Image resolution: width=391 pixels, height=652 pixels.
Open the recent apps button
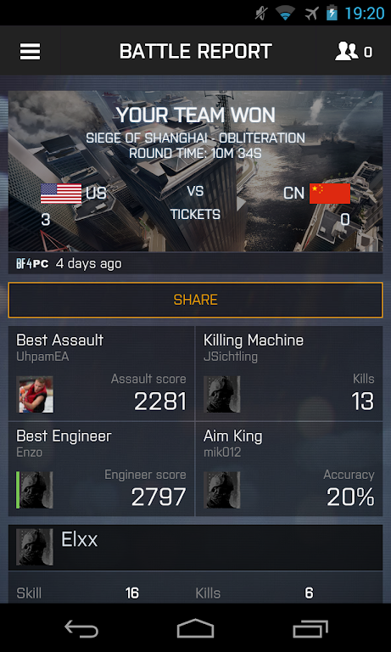[310, 628]
